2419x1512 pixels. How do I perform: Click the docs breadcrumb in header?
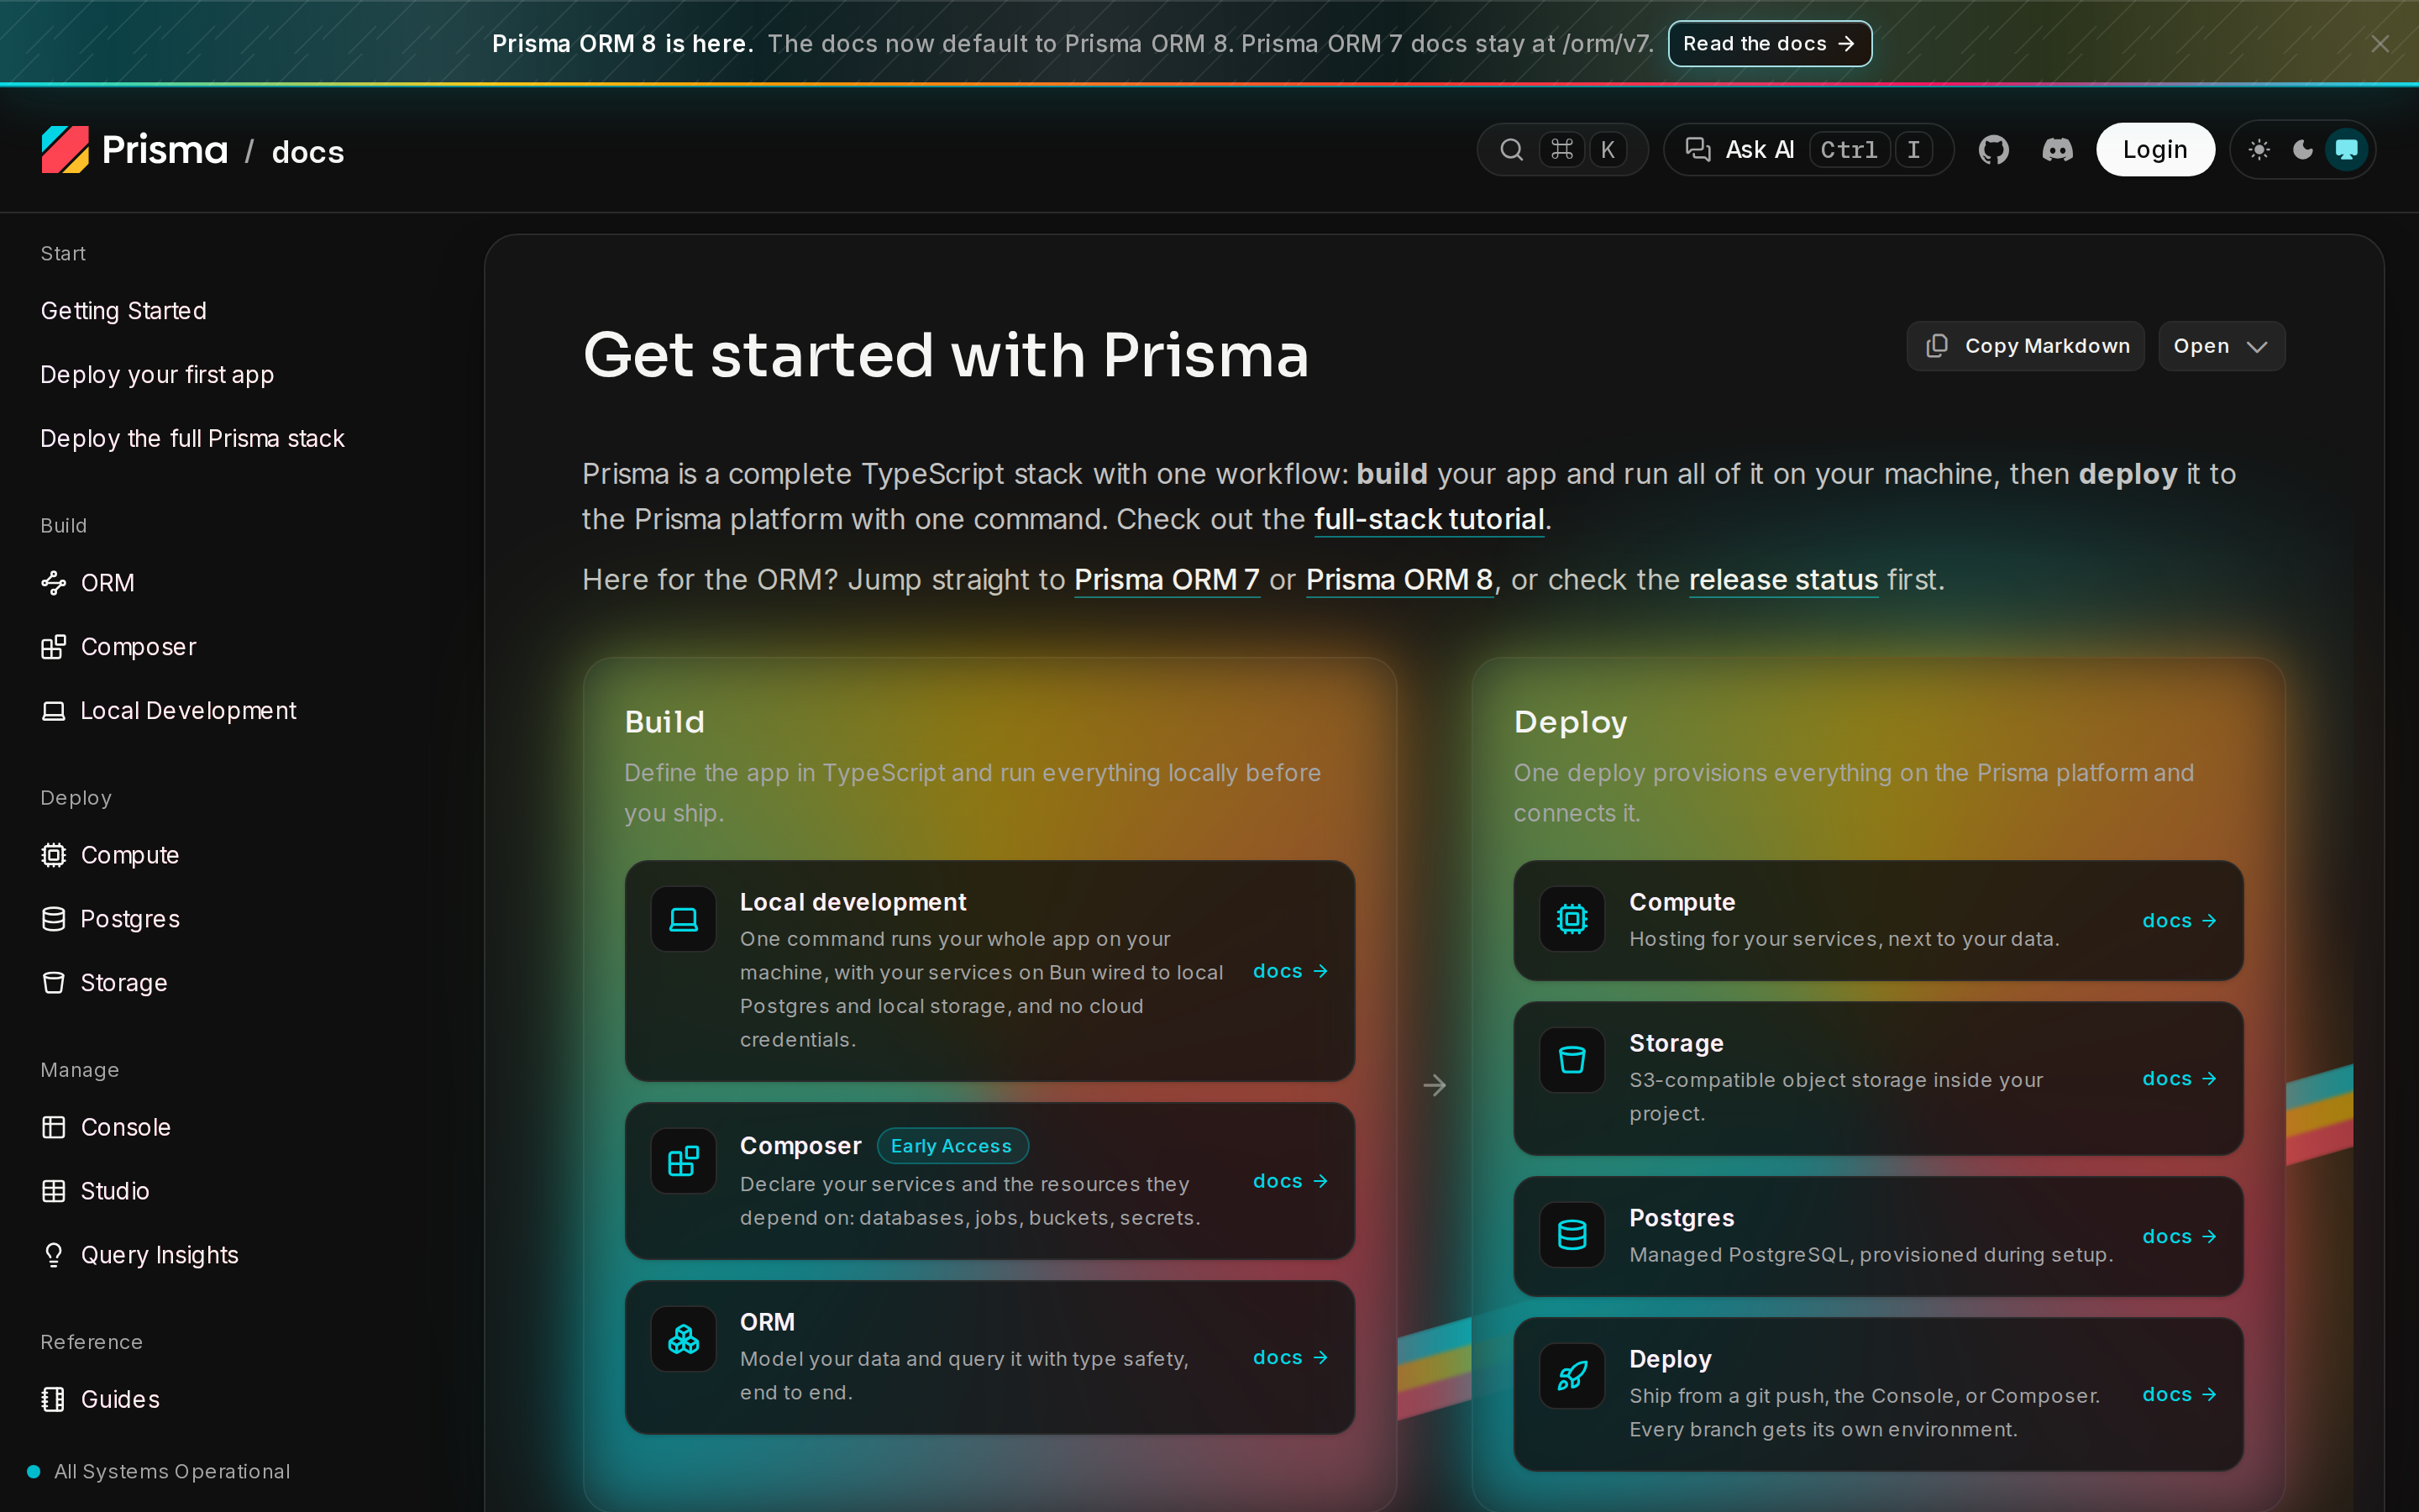308,152
